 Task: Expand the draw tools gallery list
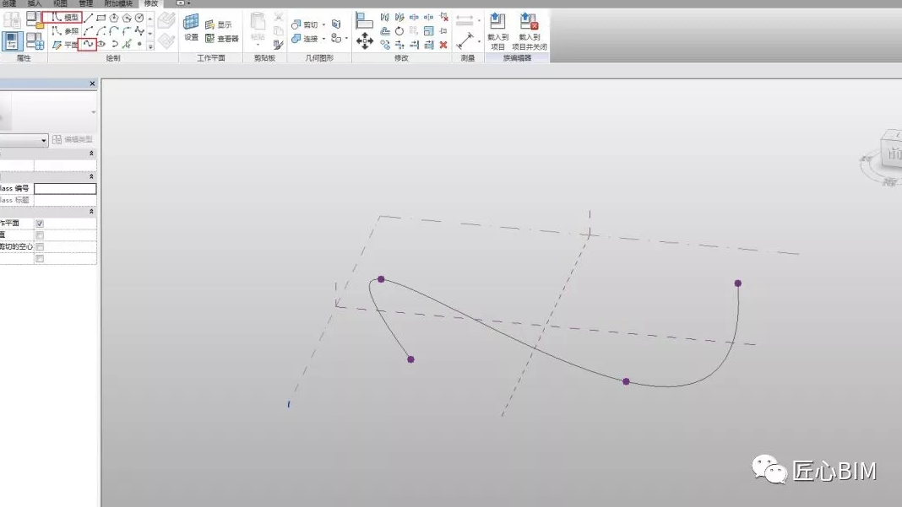[x=150, y=45]
